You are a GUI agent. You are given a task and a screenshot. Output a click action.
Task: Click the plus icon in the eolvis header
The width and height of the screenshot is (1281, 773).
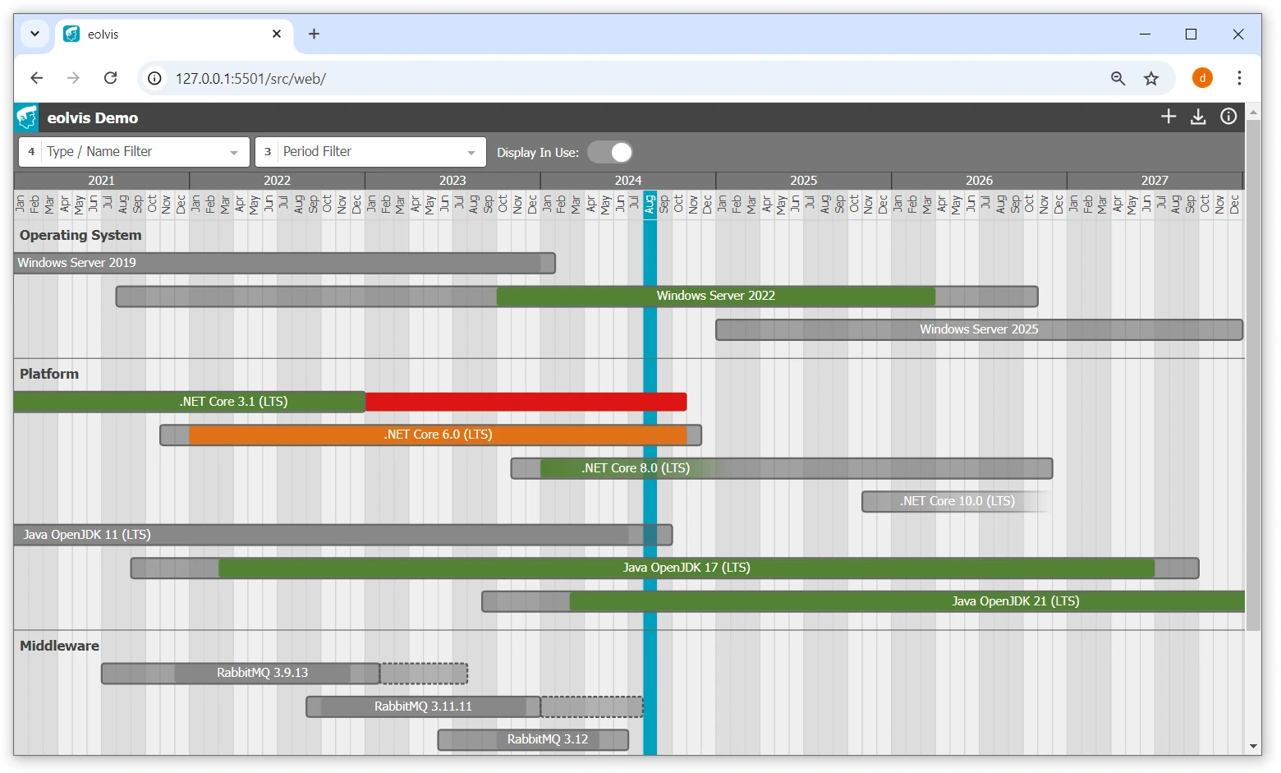point(1169,117)
